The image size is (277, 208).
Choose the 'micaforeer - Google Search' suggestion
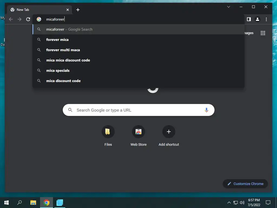coord(138,29)
